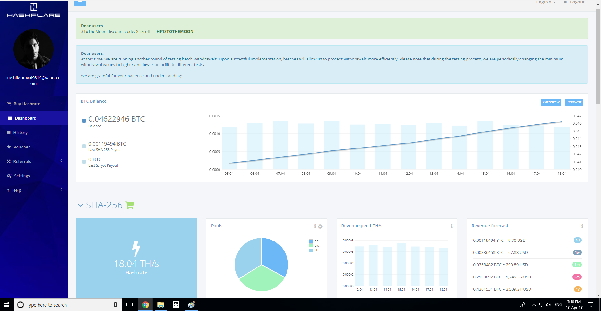Select the 1d revenue forecast badge
This screenshot has width=601, height=311.
click(577, 240)
